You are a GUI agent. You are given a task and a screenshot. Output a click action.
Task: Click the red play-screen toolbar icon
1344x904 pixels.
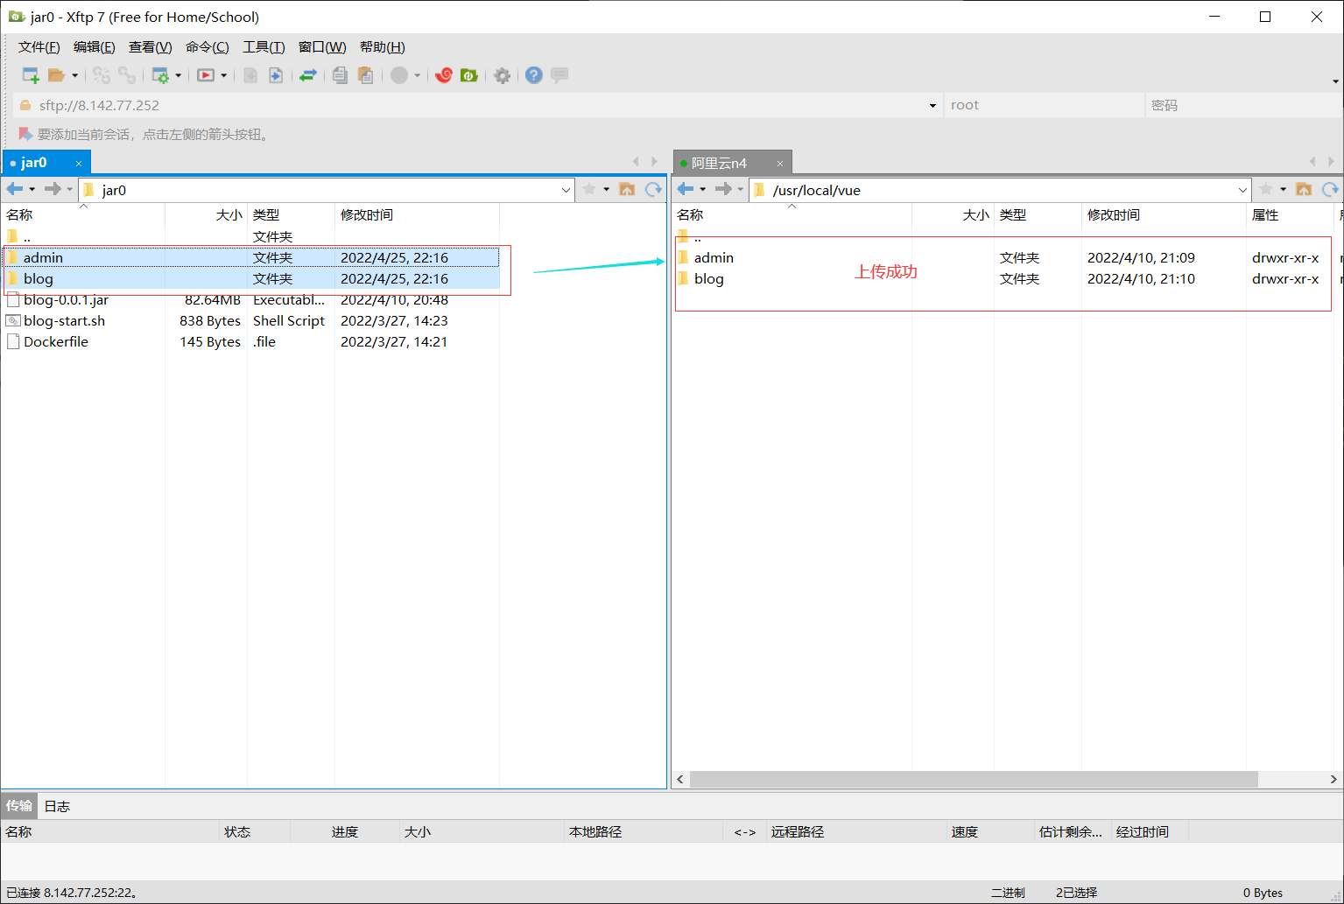click(x=206, y=75)
